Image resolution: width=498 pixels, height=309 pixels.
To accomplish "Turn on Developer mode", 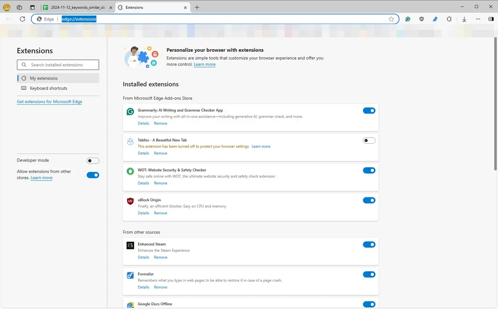I will coord(93,160).
